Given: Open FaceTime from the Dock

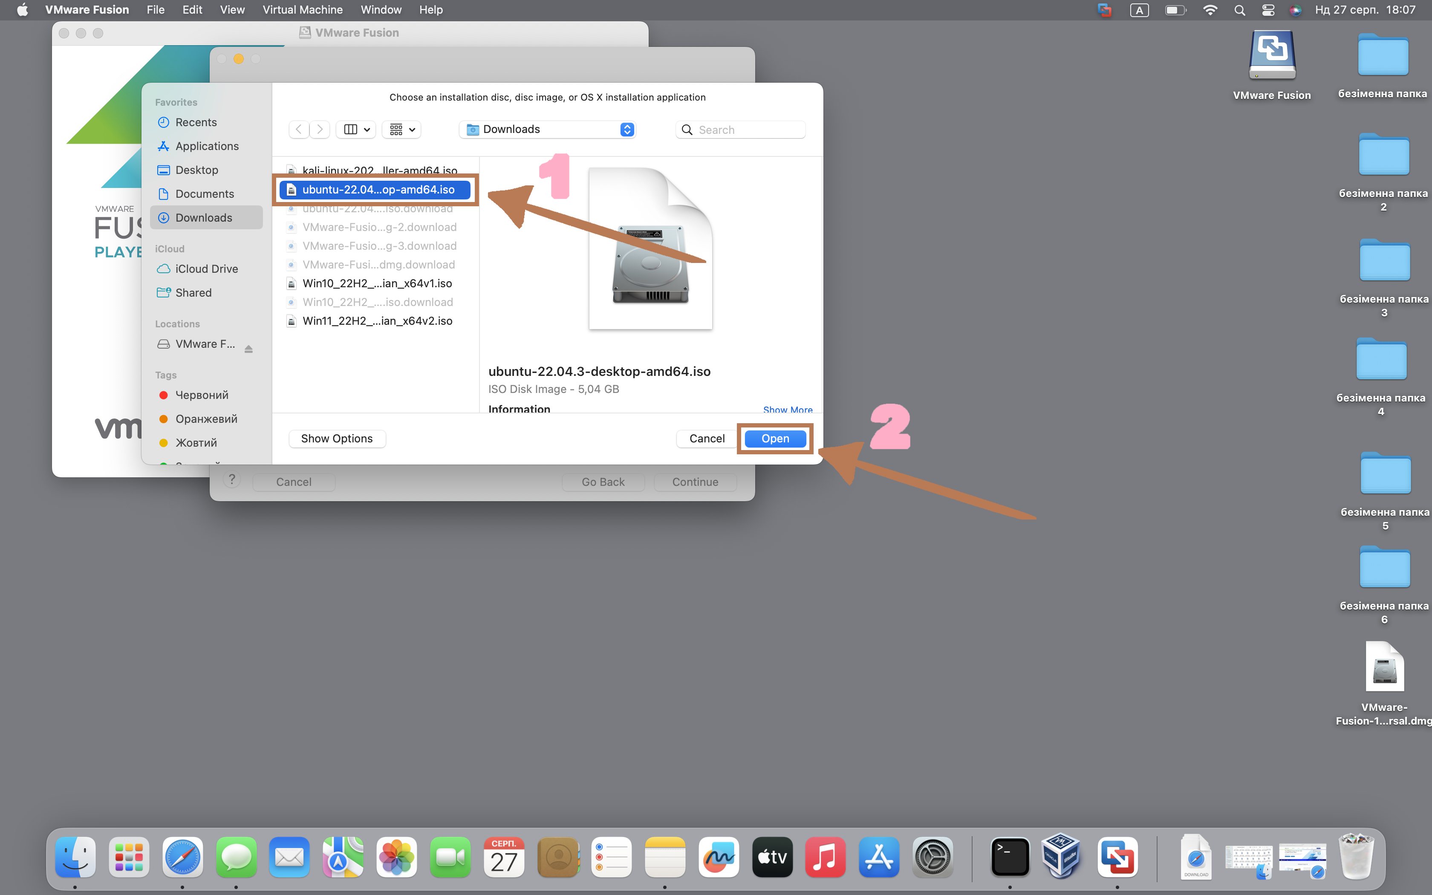Looking at the screenshot, I should click(x=450, y=857).
